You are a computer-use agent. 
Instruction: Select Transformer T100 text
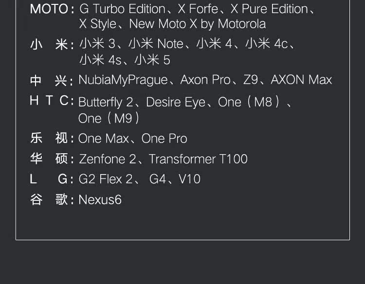[x=198, y=159]
